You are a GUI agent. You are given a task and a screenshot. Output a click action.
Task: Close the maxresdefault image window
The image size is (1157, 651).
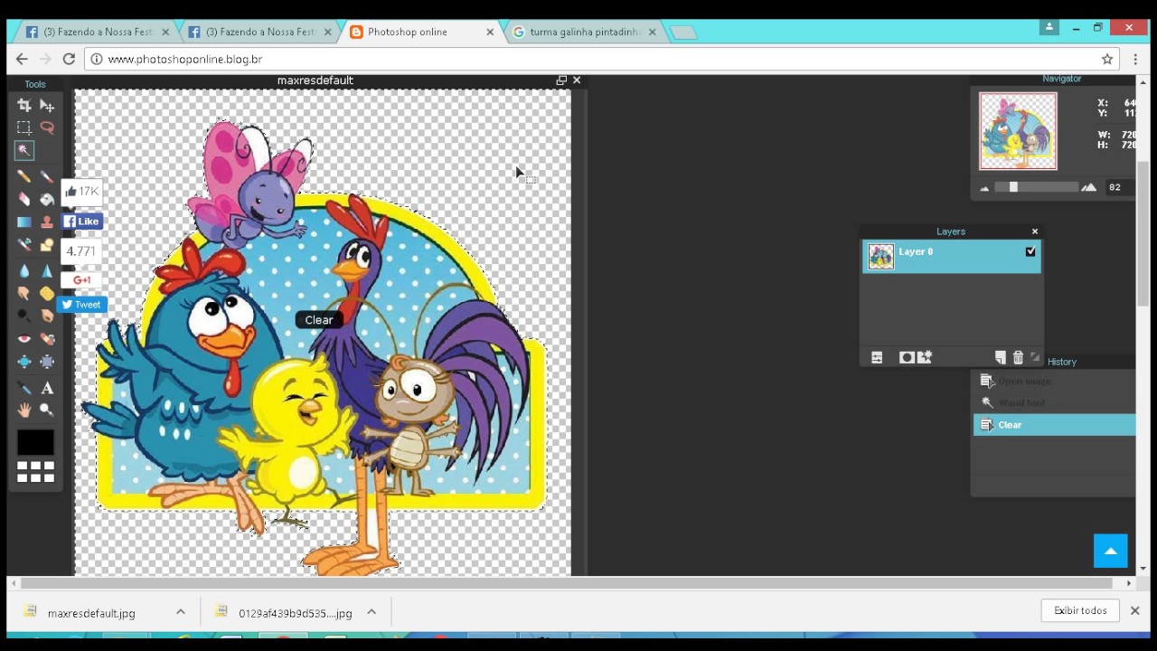tap(577, 80)
